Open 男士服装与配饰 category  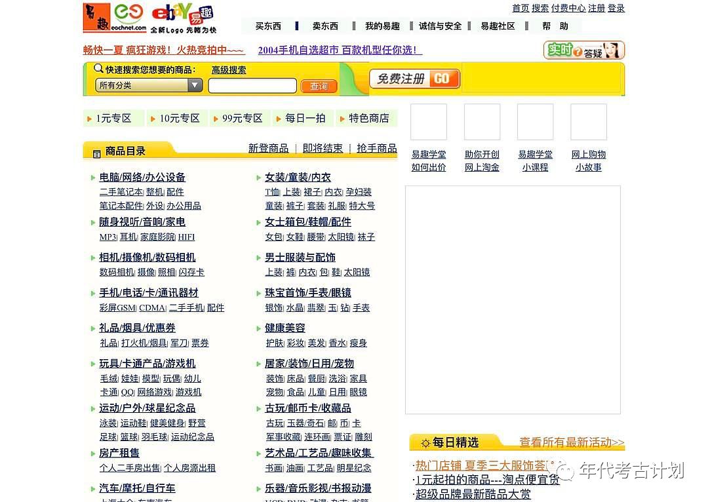tap(300, 258)
